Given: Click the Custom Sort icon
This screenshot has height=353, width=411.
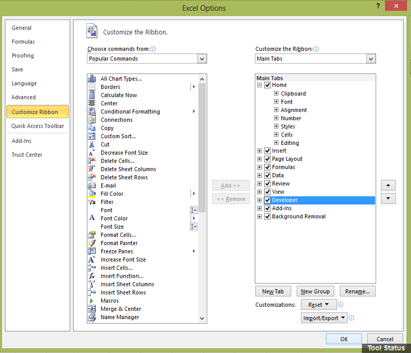Looking at the screenshot, I should click(92, 136).
